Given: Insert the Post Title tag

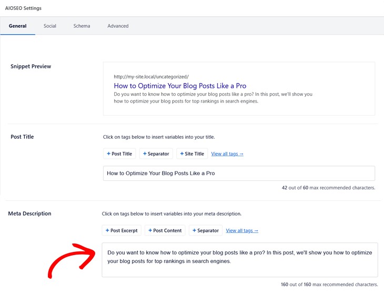Looking at the screenshot, I should [x=119, y=154].
